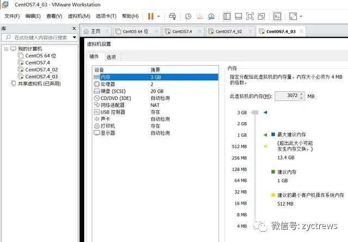The height and width of the screenshot is (242, 348).
Task: Open the 选项卡(T) menu
Action: click(106, 16)
